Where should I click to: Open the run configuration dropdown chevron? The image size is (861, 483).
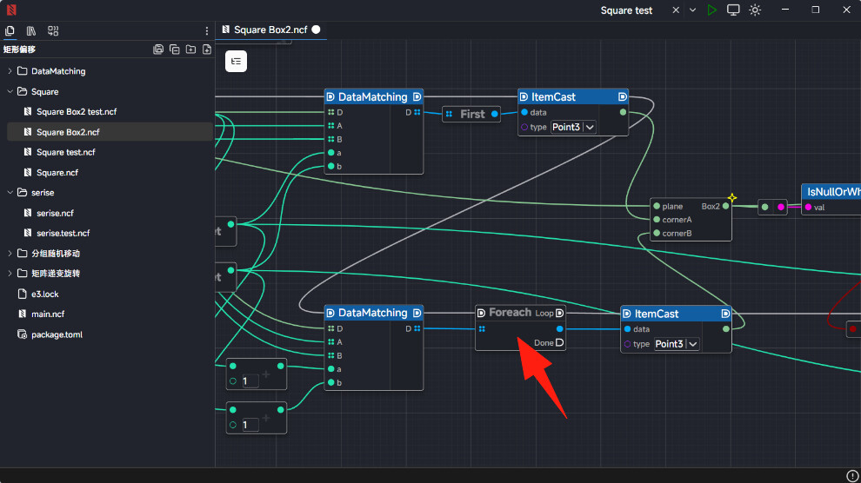[x=693, y=10]
